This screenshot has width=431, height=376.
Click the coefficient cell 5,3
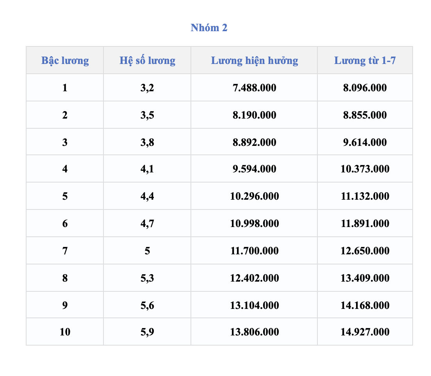(147, 278)
